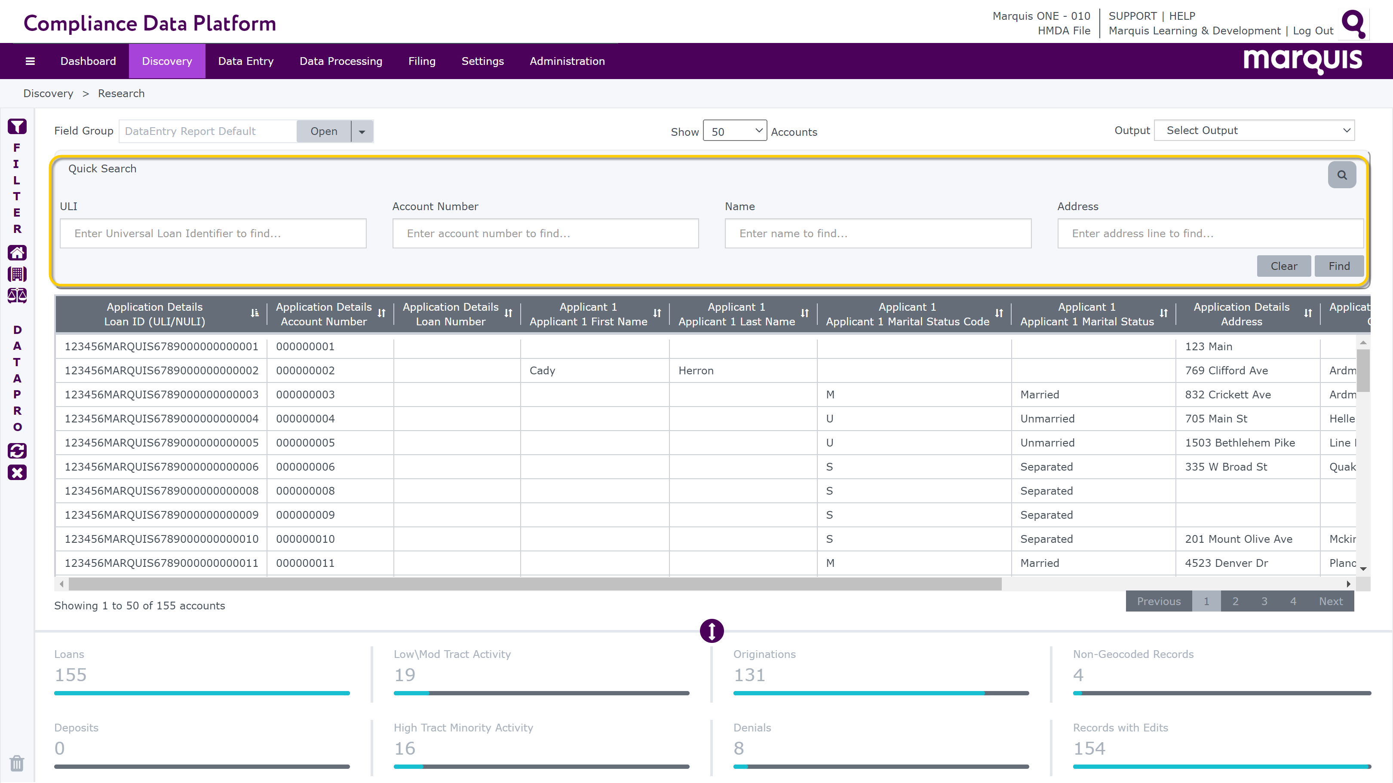Click the Marquis magnifier logo icon
Viewport: 1393px width, 783px height.
(1354, 24)
